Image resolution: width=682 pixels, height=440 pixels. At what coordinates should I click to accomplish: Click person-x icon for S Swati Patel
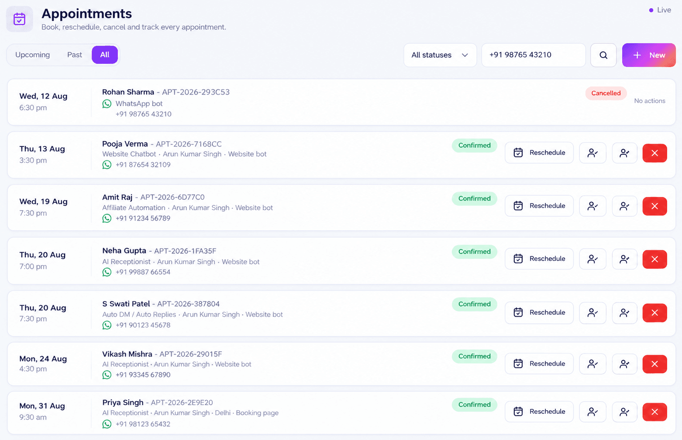624,313
